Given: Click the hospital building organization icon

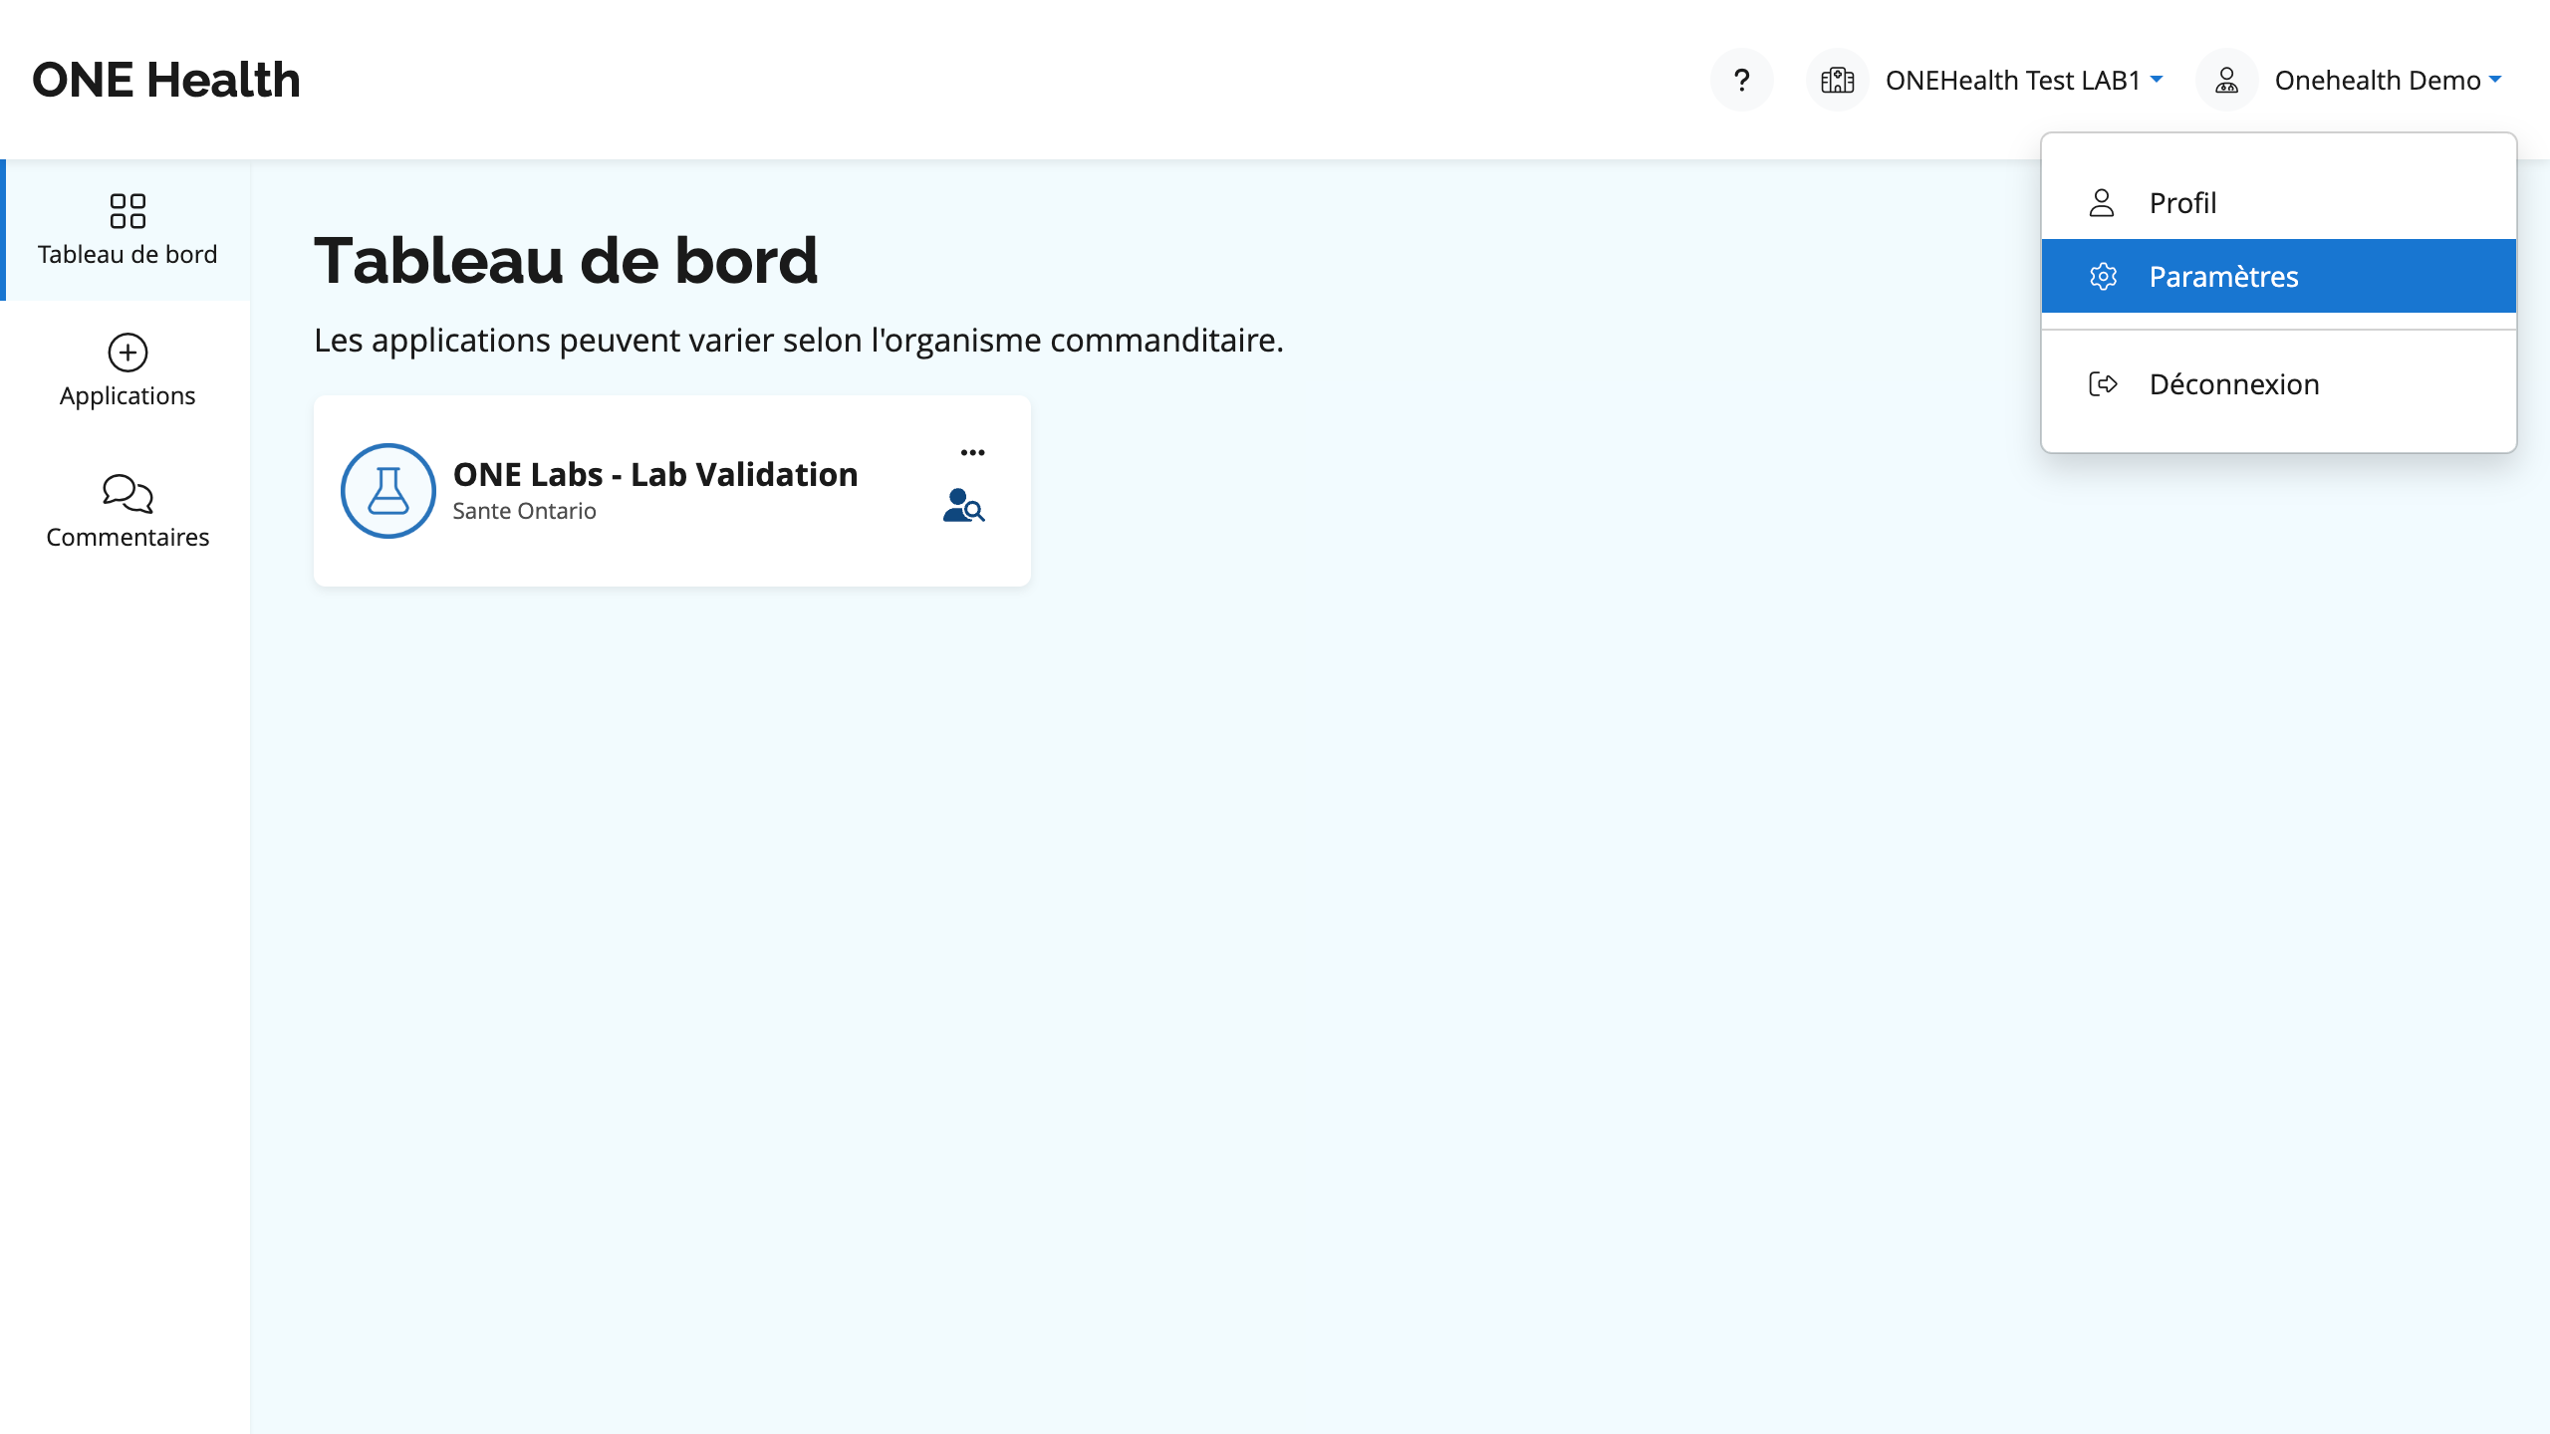Looking at the screenshot, I should tap(1837, 80).
